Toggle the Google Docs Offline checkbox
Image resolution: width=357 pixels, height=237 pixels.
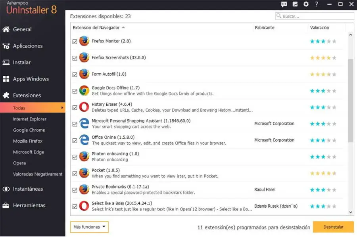point(75,91)
